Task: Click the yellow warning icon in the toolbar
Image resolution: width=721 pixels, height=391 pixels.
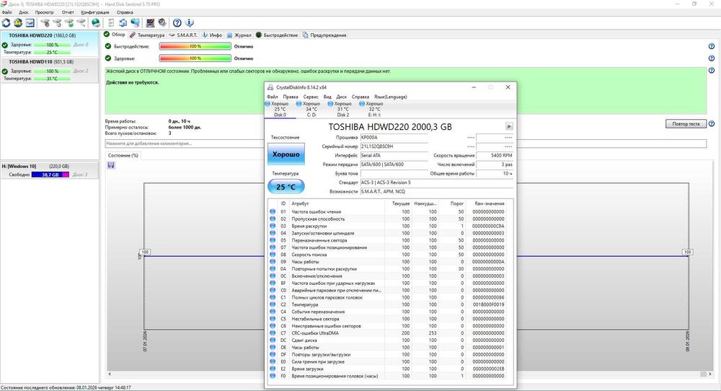Action: (x=17, y=23)
